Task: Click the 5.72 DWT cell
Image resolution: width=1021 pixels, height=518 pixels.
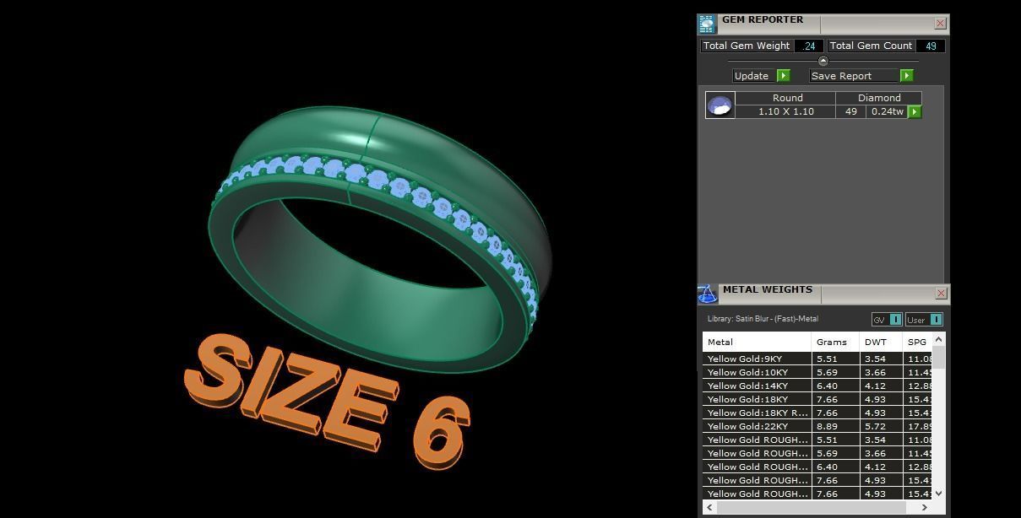Action: point(881,426)
